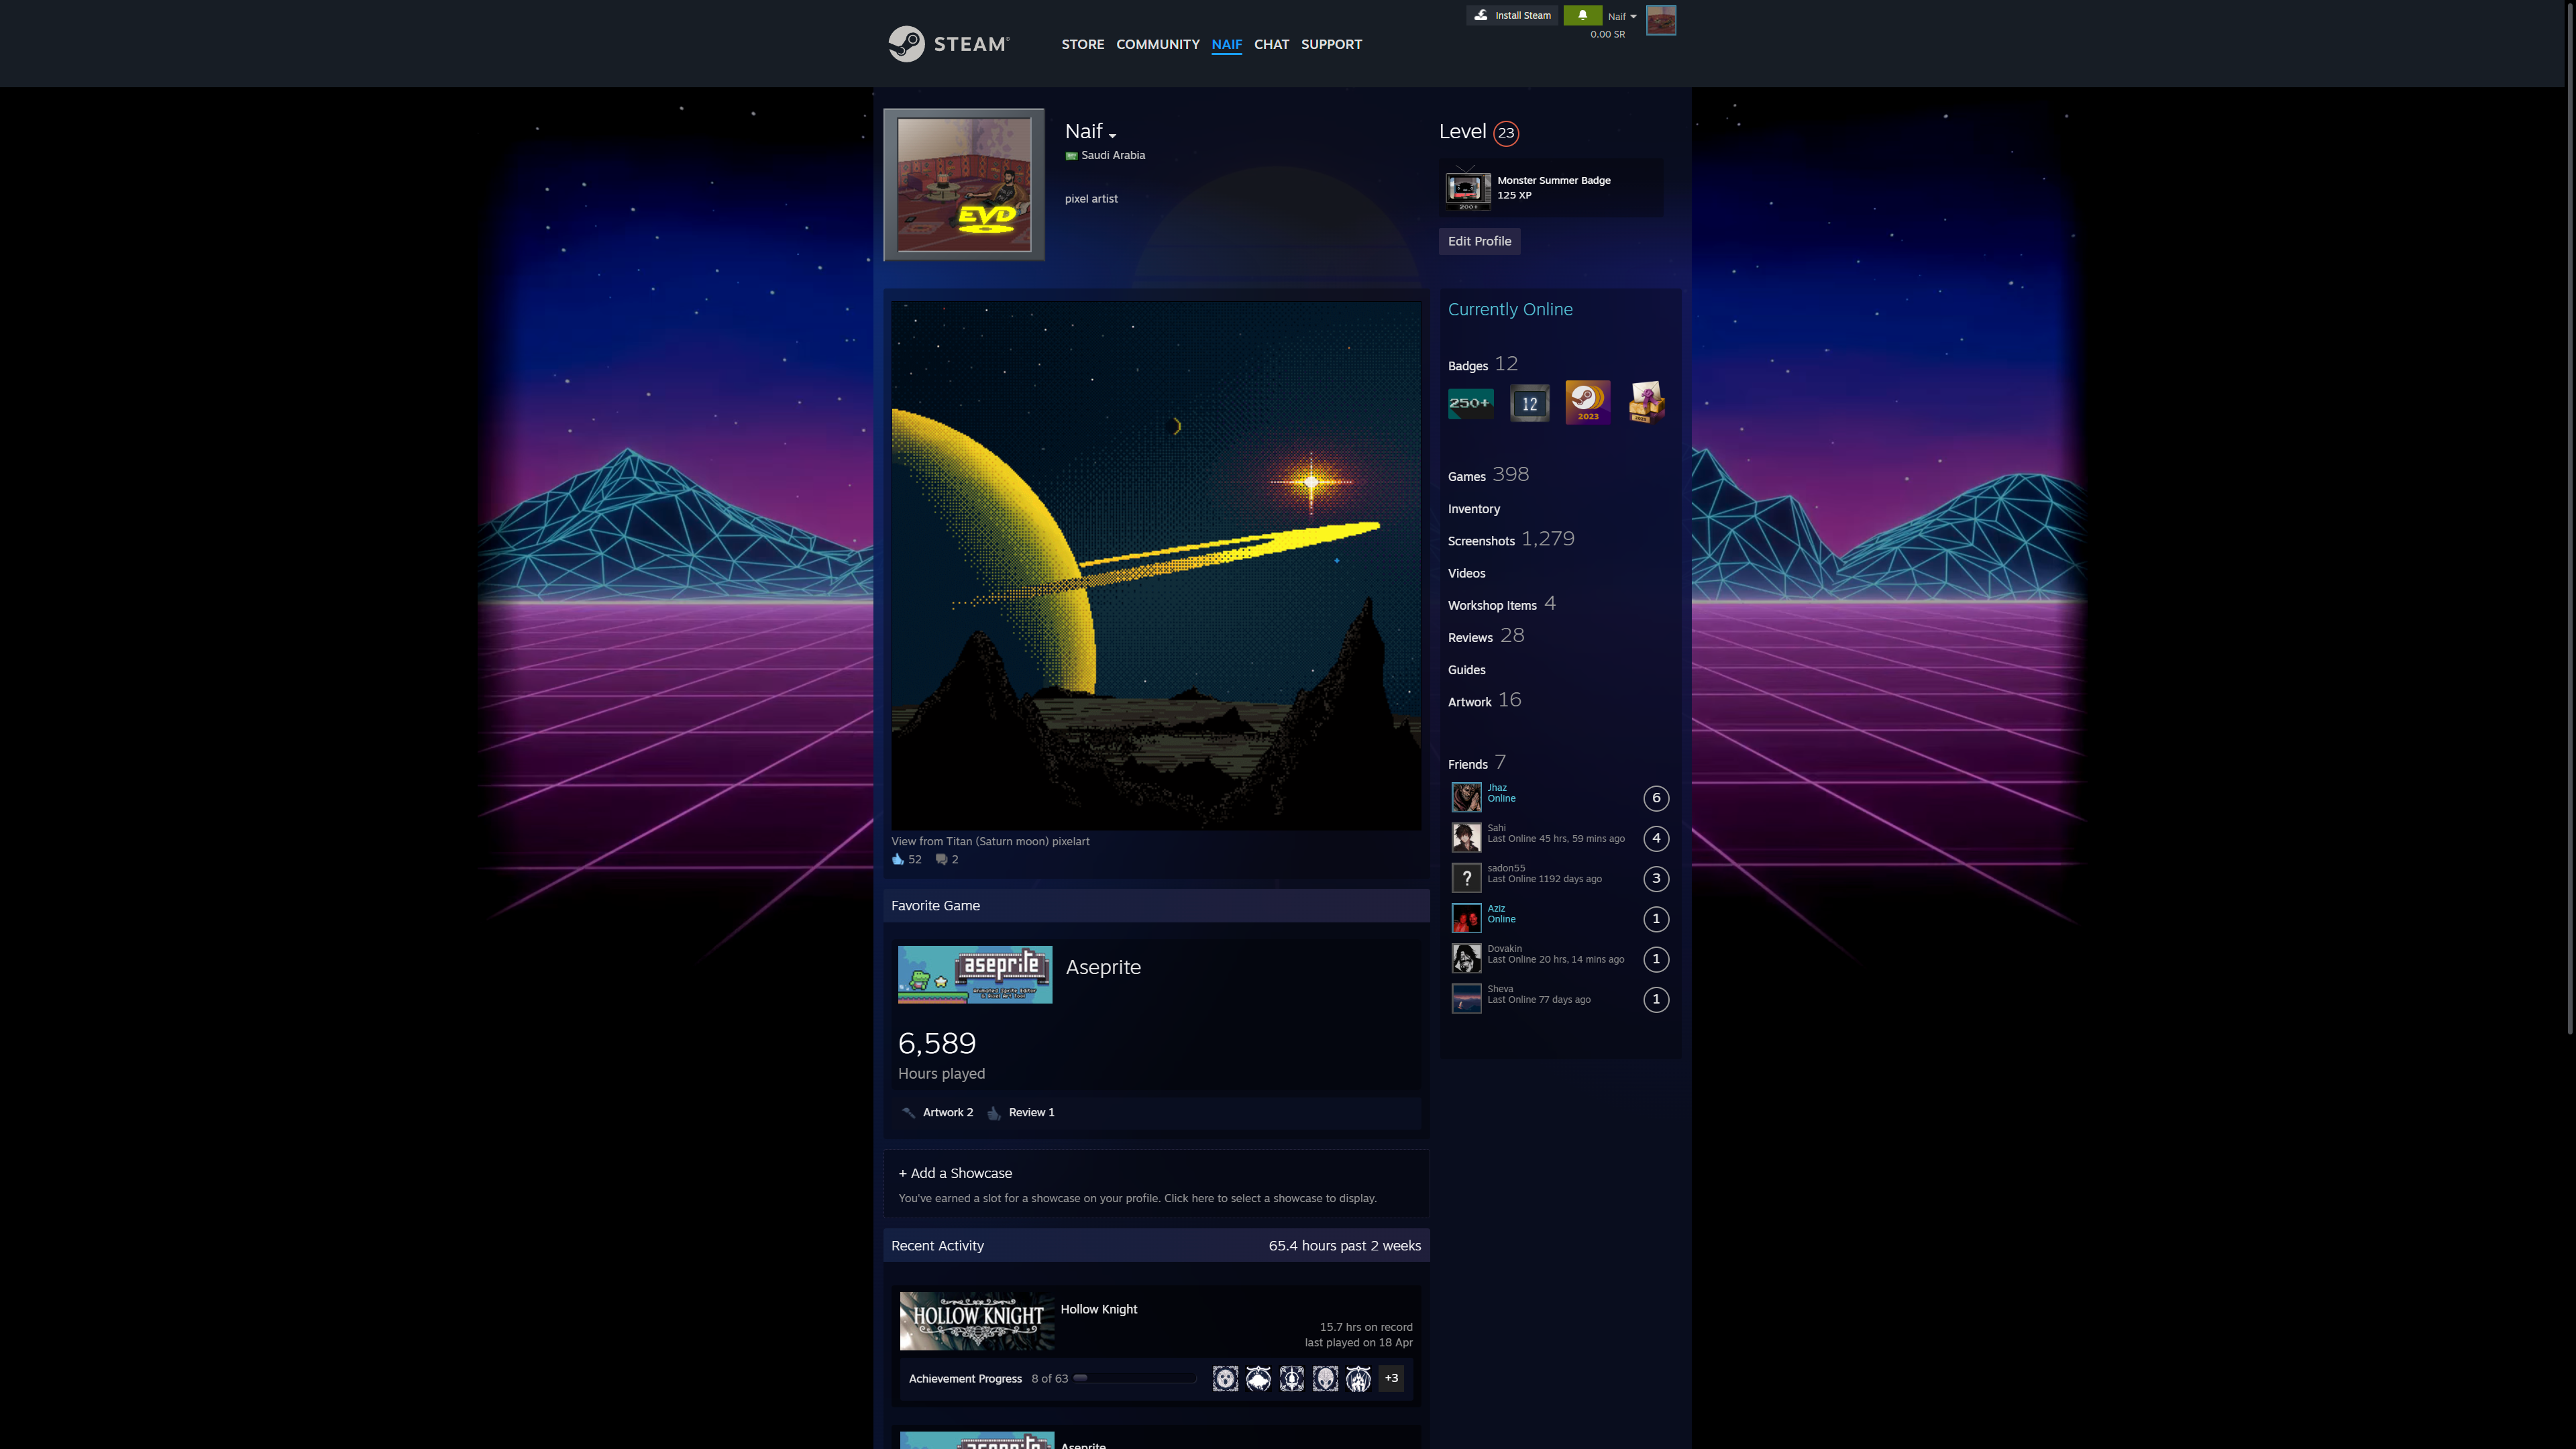Open the Titan pixel art showcase image
This screenshot has height=1449, width=2576.
pyautogui.click(x=1155, y=565)
